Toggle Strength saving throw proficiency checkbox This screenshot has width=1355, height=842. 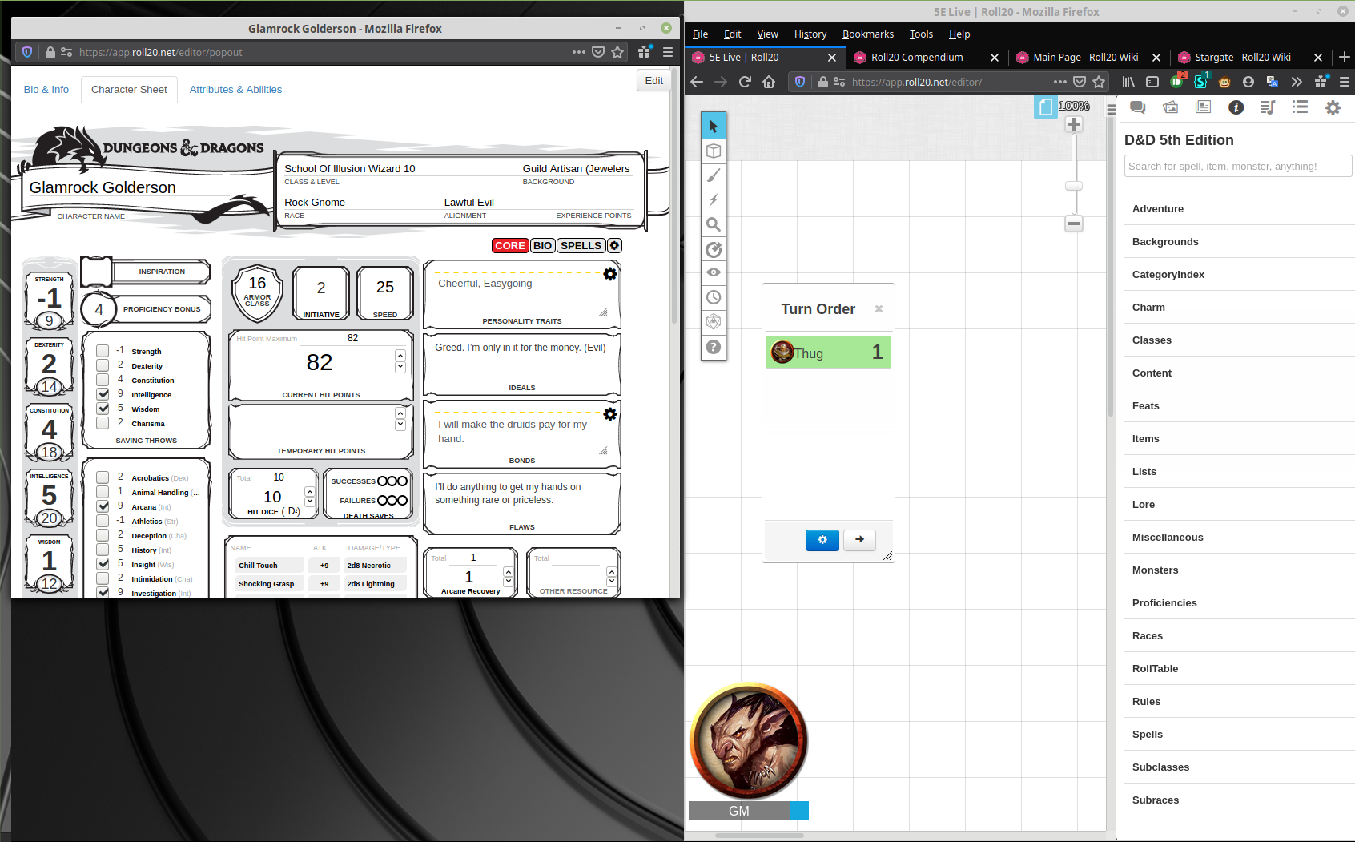pyautogui.click(x=103, y=351)
